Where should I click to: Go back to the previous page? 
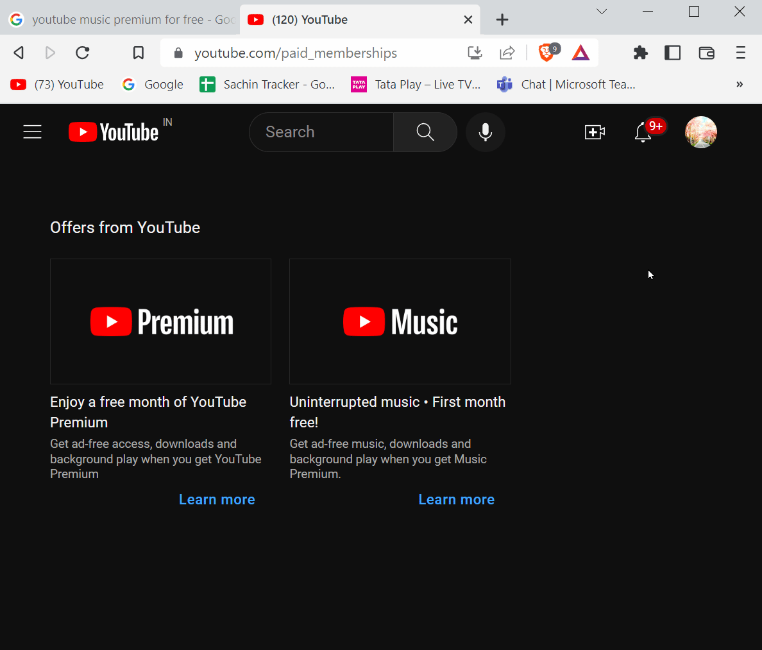click(x=19, y=53)
